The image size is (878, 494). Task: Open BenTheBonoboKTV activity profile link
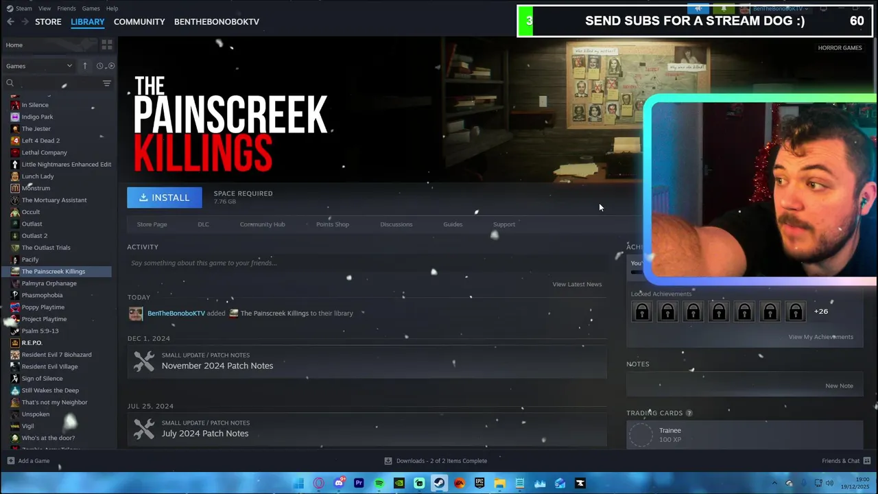(x=176, y=314)
